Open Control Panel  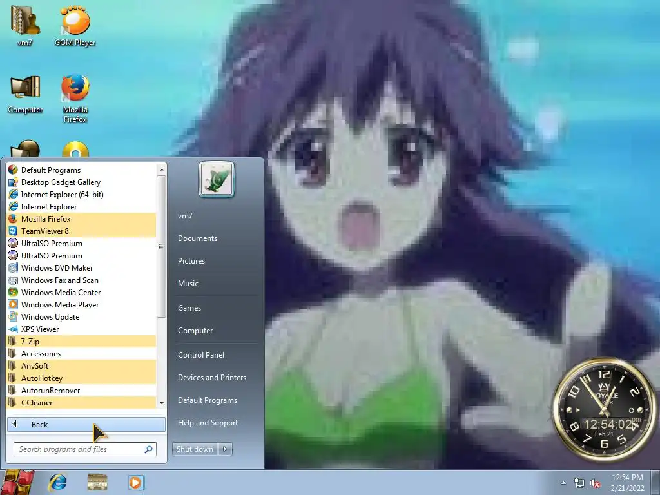click(x=201, y=355)
